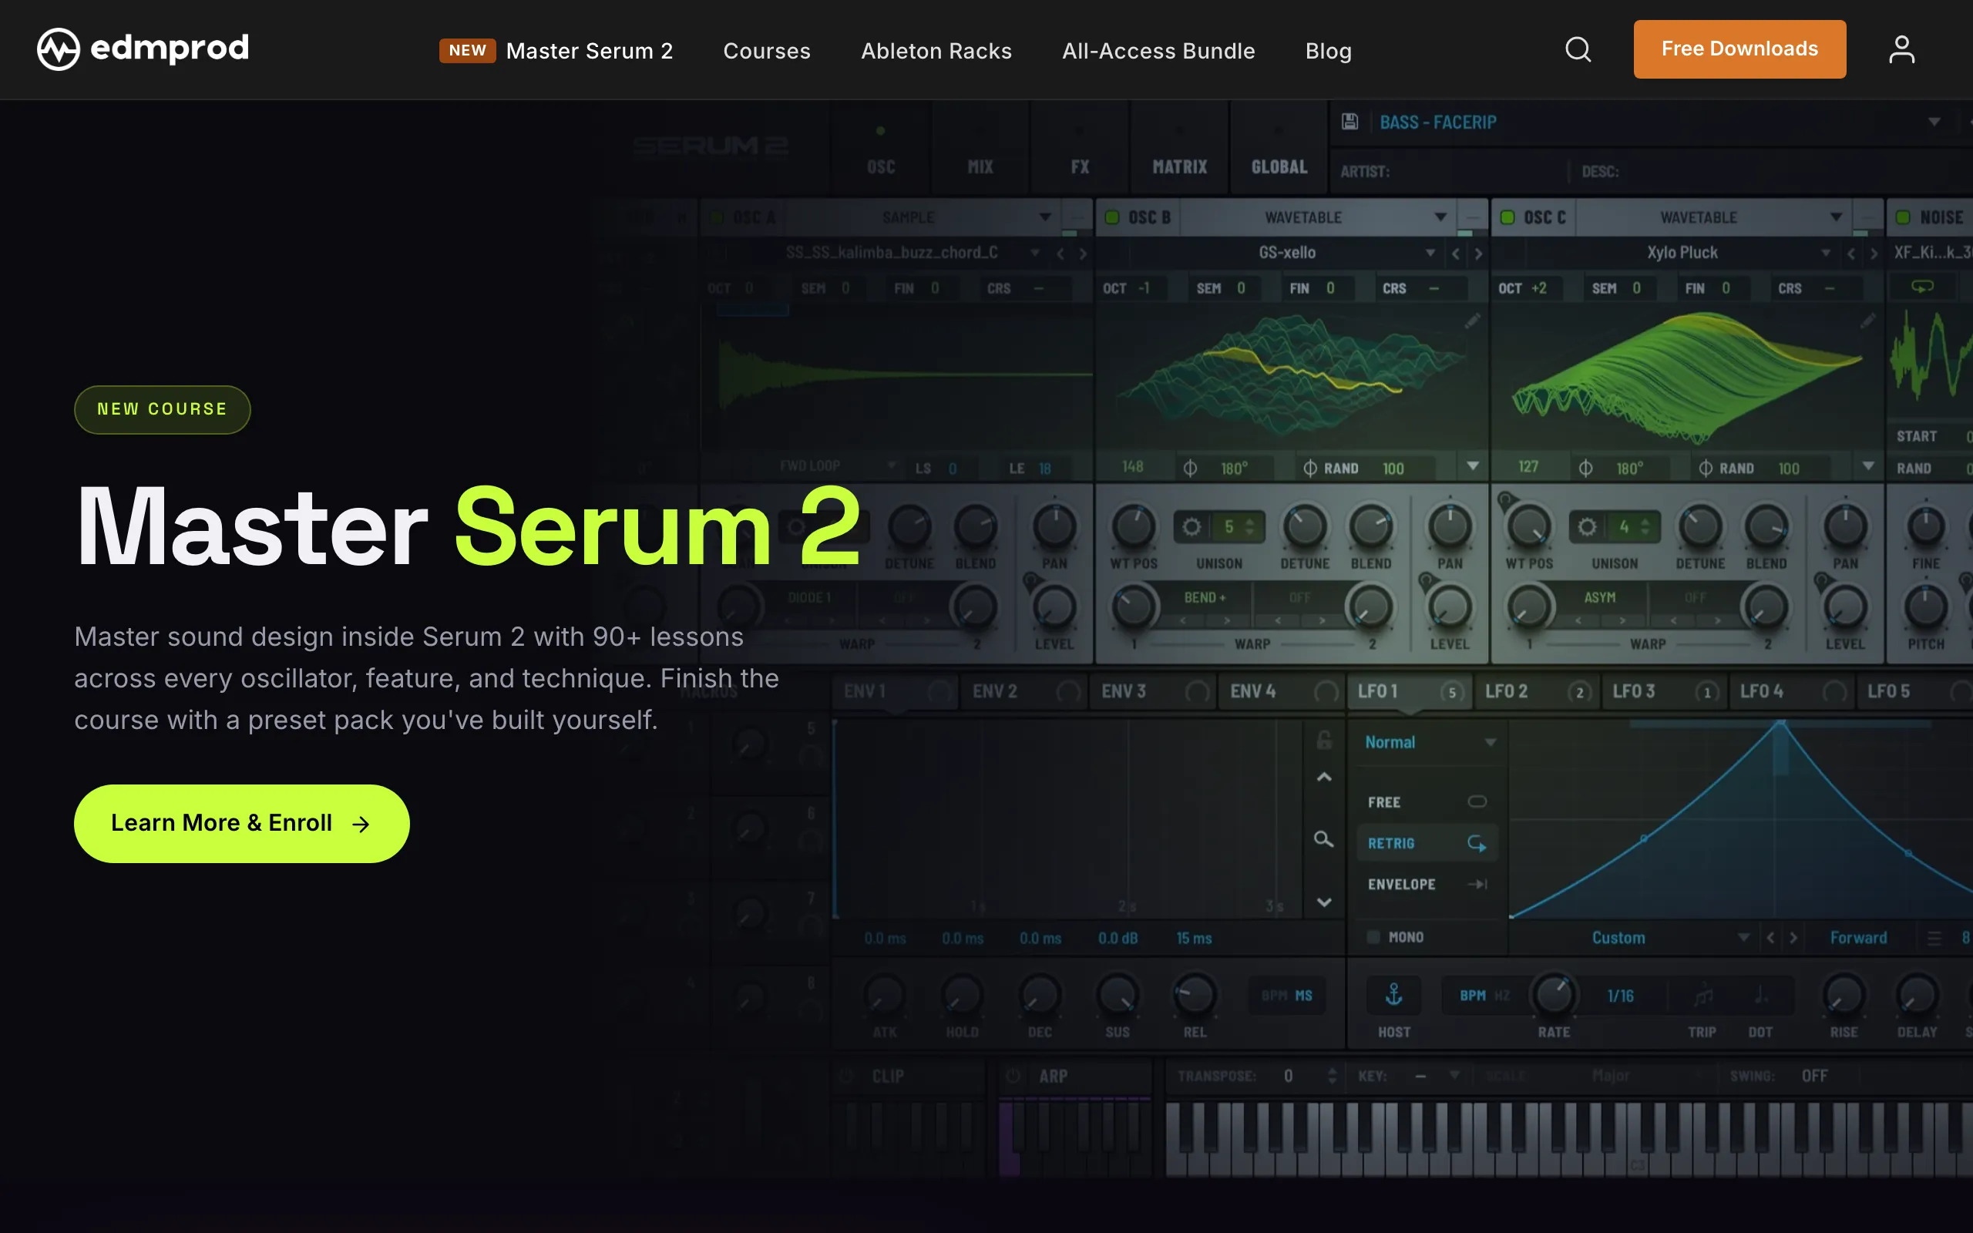Click the OSC B WT POS knob
Screen dimensions: 1973x1233
click(1133, 526)
